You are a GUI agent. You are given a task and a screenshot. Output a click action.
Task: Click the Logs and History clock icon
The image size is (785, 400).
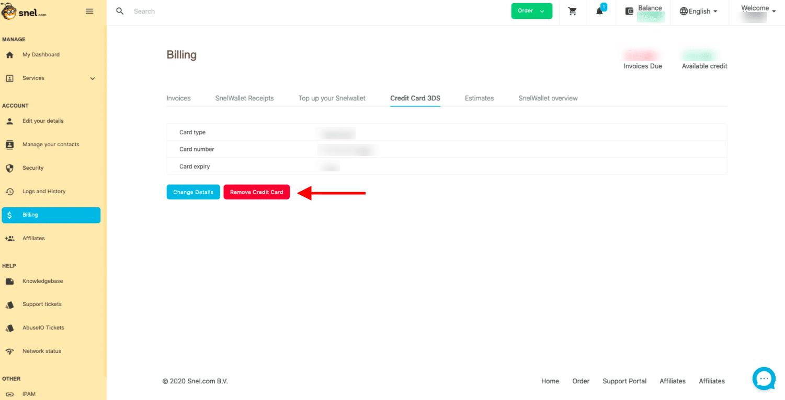pyautogui.click(x=9, y=192)
